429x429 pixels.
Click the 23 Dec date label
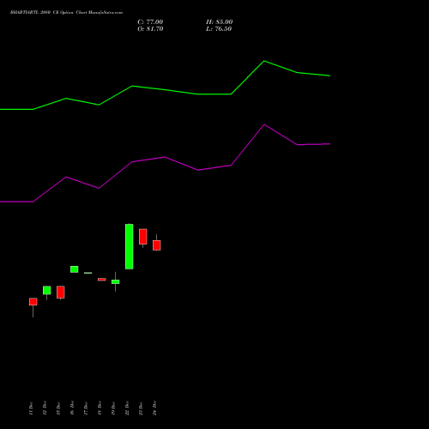coord(141,408)
